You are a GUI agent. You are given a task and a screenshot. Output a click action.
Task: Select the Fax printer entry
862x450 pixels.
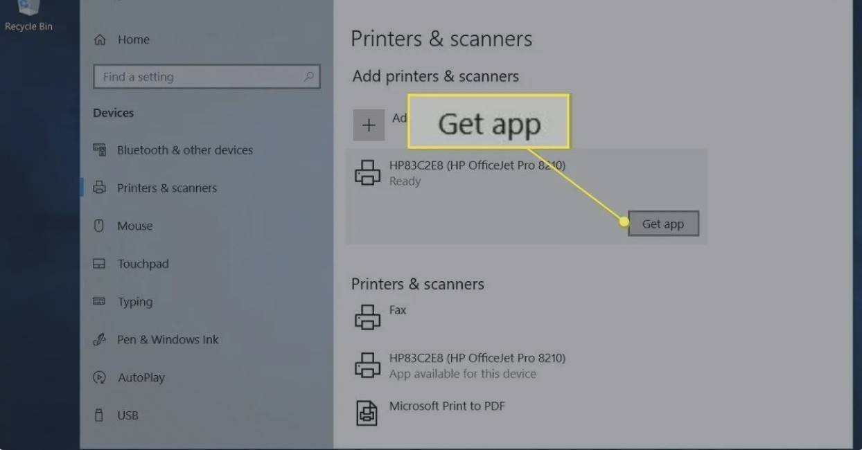click(x=397, y=311)
